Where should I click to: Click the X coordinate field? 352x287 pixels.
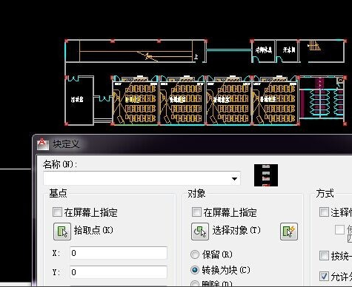pos(119,253)
